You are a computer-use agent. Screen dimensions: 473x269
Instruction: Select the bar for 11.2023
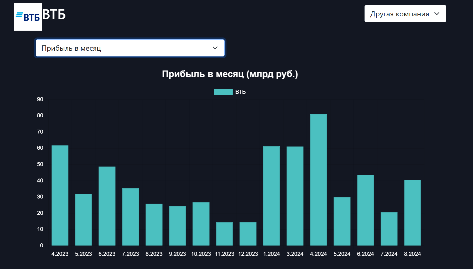(x=224, y=234)
